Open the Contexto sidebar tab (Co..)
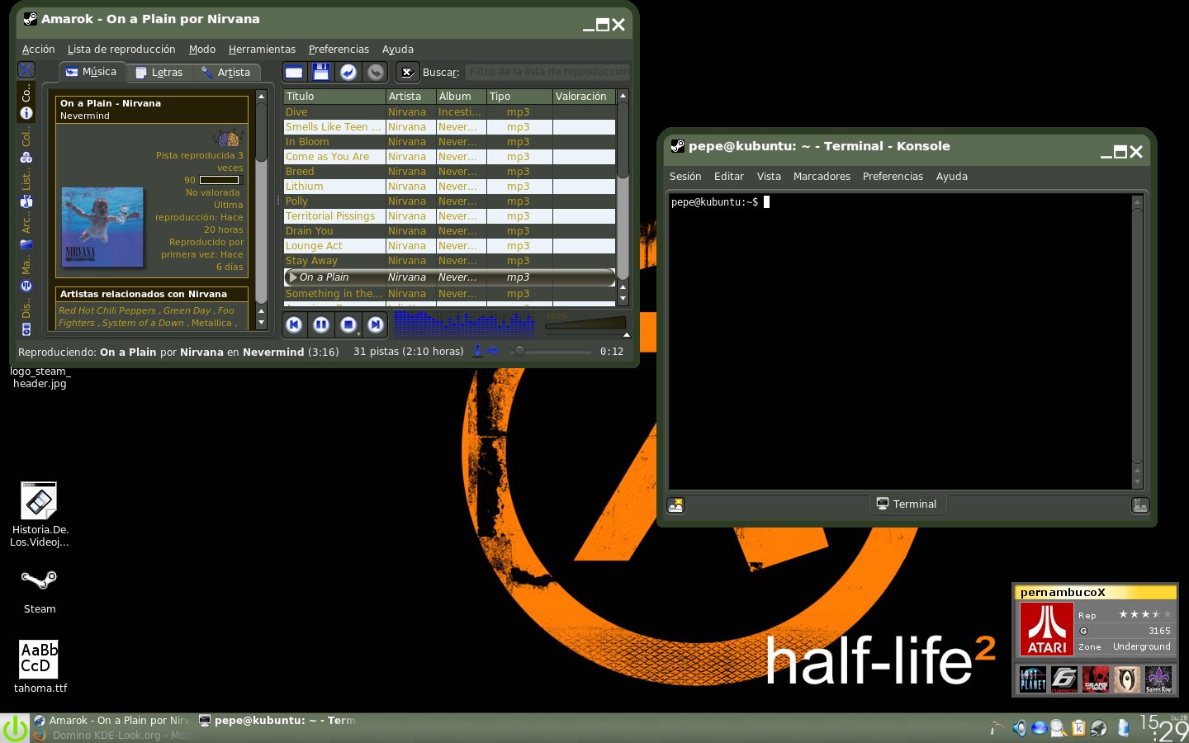 (26, 102)
